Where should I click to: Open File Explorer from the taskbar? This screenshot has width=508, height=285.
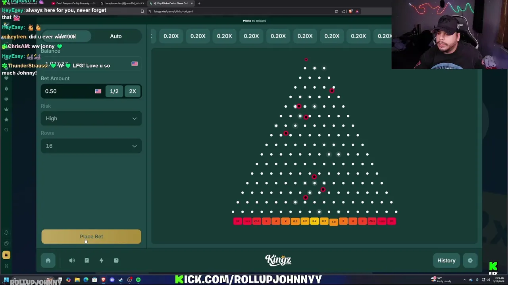[77, 280]
